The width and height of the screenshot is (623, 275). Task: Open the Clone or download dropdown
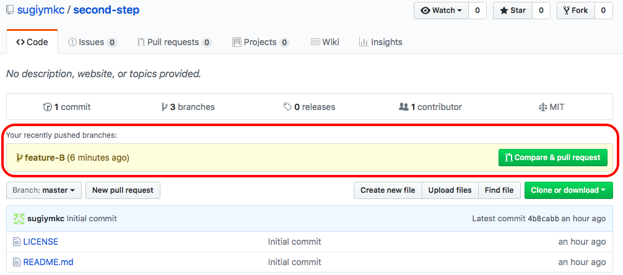(568, 190)
